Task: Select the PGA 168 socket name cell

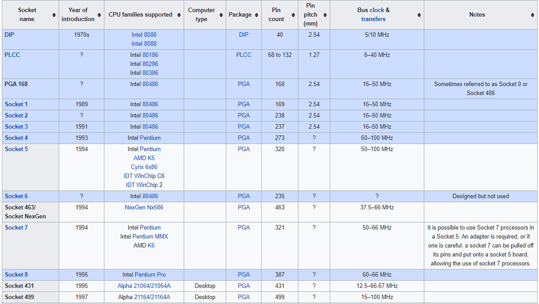Action: 30,89
